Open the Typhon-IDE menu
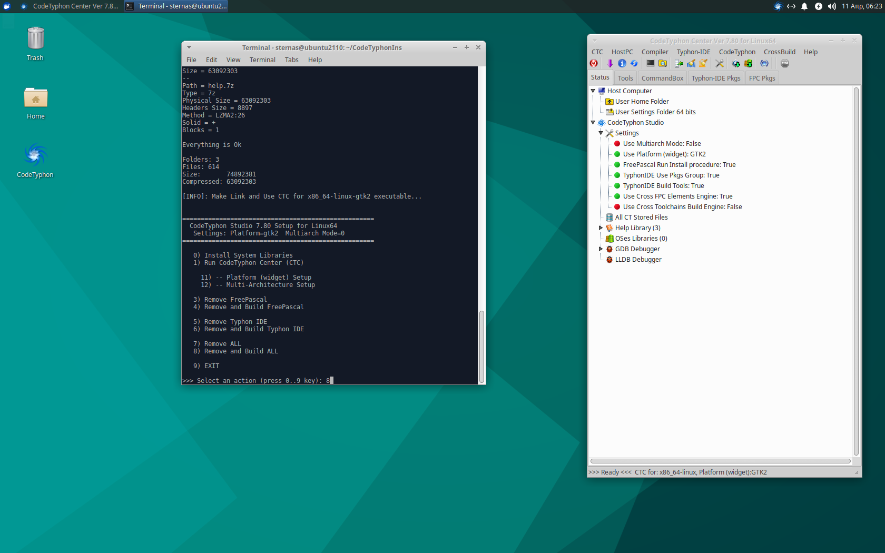Screen dimensions: 885x553 693,52
